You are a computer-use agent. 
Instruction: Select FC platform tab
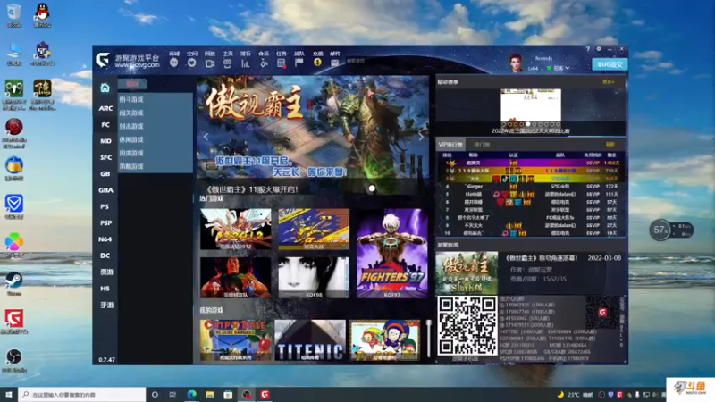pyautogui.click(x=105, y=124)
